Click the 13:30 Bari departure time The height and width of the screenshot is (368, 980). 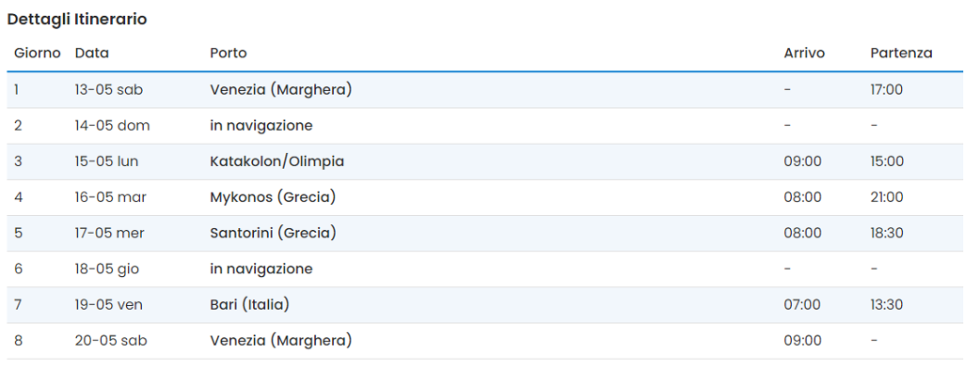coord(886,305)
